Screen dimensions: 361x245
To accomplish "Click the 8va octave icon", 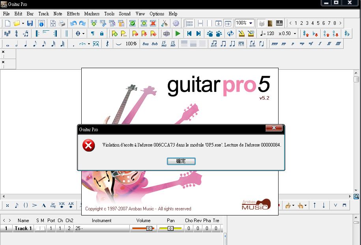I will 146,44.
